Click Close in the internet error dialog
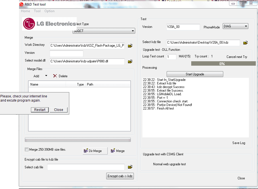Image resolution: width=258 pixels, height=189 pixels. (58, 110)
